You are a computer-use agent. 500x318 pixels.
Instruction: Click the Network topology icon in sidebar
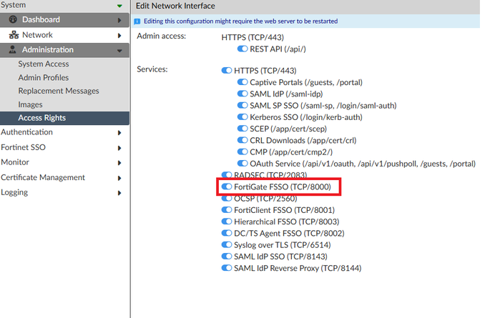(14, 34)
